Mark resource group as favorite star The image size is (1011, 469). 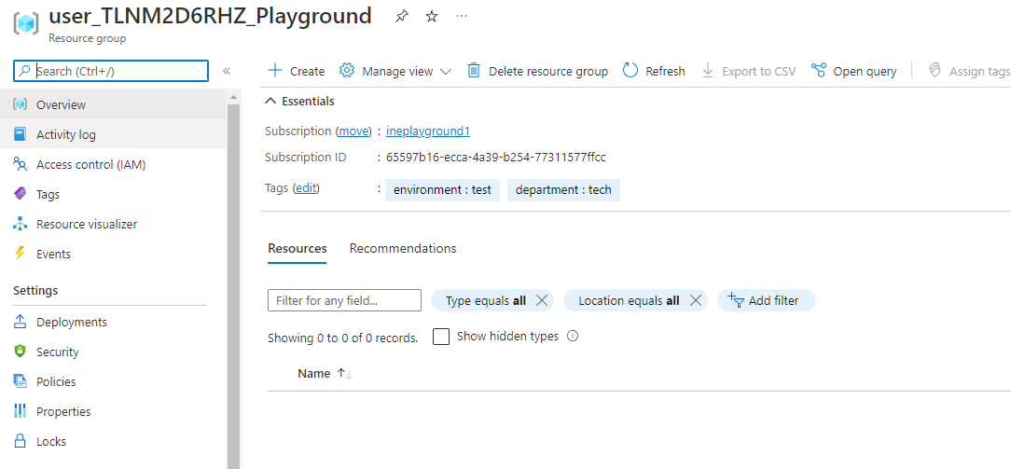point(432,17)
